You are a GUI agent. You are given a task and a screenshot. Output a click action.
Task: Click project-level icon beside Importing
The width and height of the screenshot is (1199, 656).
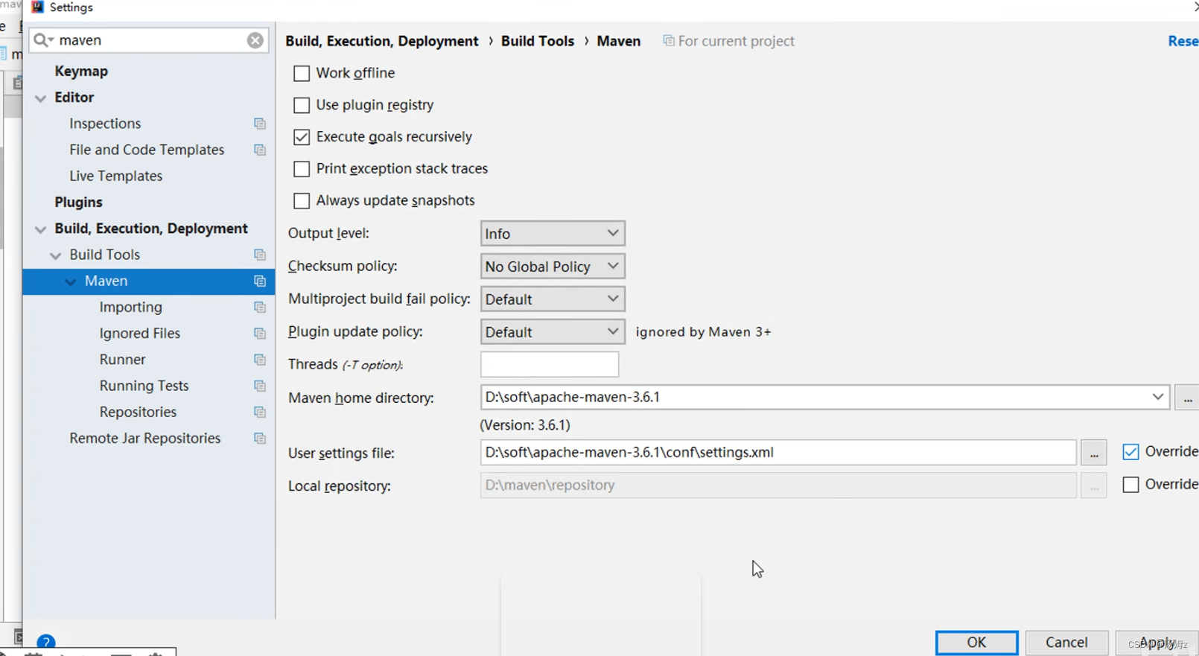coord(260,307)
